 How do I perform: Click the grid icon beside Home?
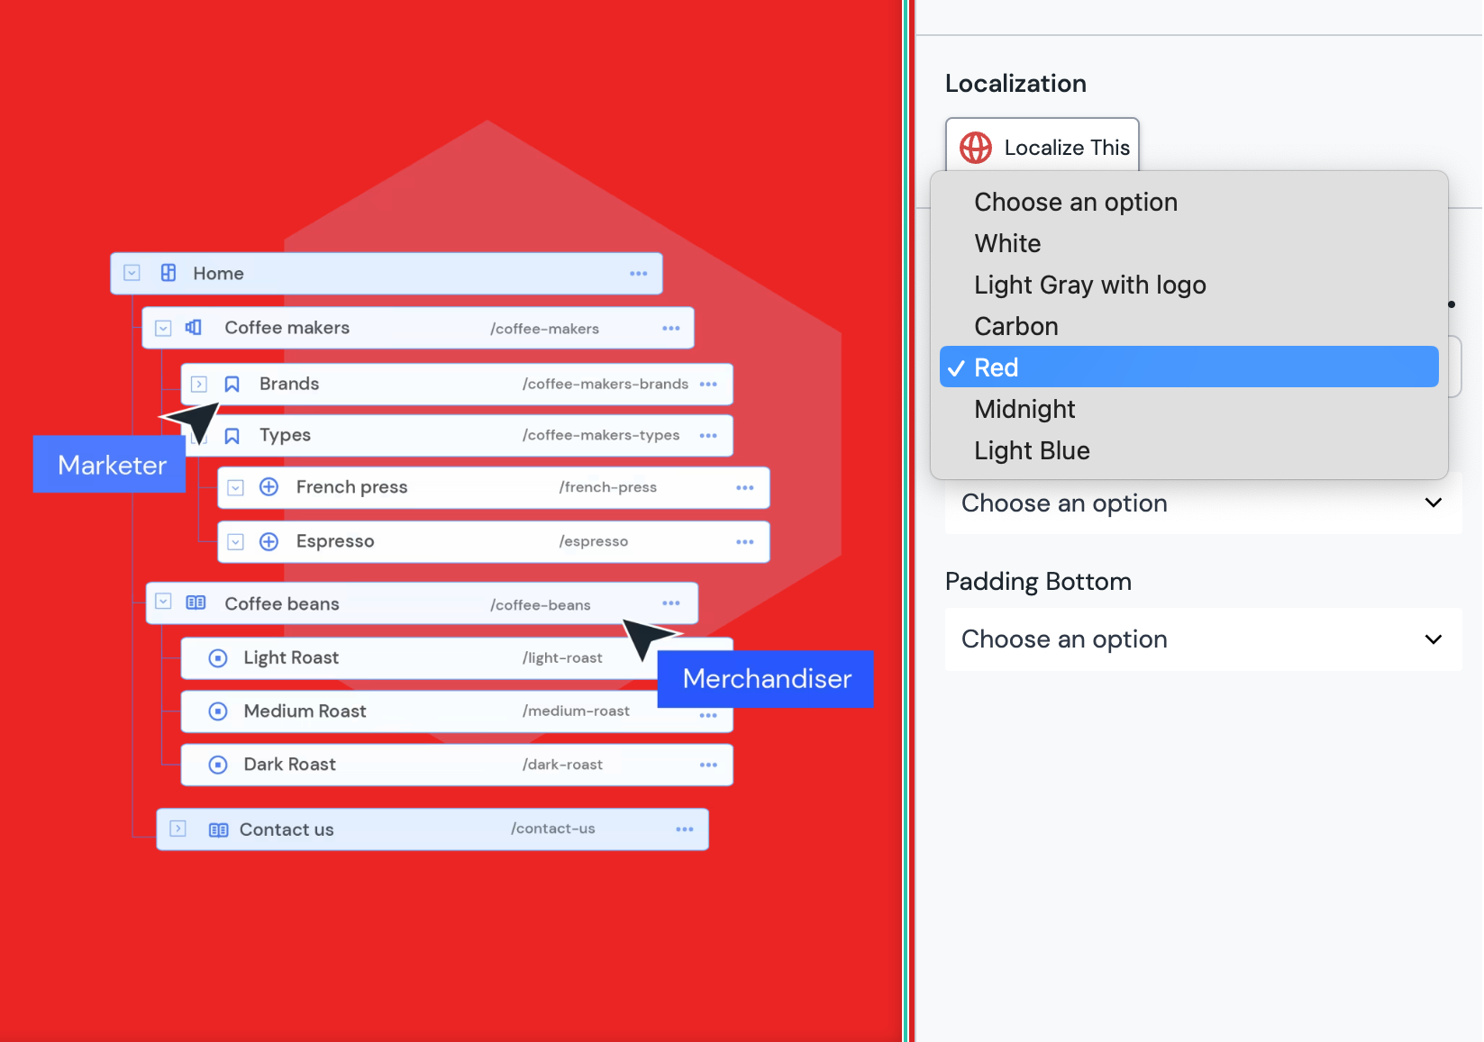point(168,273)
